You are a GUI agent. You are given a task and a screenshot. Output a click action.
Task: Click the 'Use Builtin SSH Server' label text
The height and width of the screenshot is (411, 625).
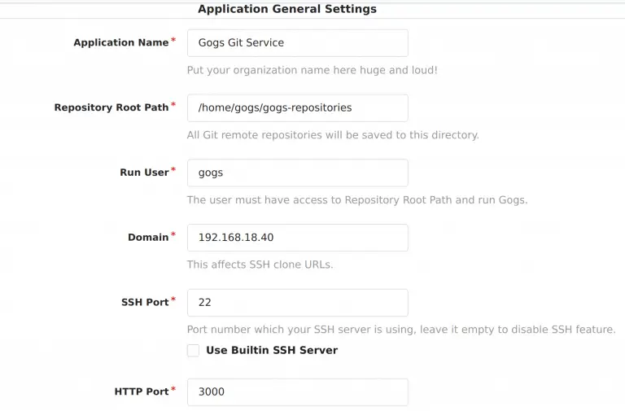coord(271,350)
